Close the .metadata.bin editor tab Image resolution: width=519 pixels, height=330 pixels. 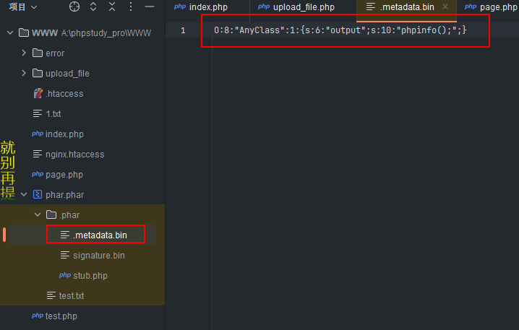445,7
